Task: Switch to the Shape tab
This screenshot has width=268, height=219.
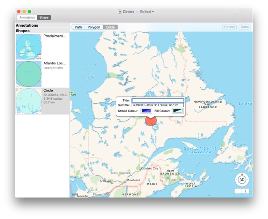Action: pos(44,17)
